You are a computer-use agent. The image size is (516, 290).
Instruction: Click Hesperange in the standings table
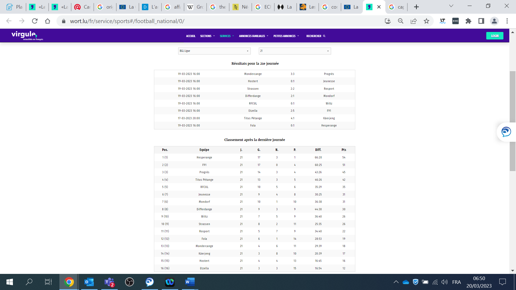point(204,158)
